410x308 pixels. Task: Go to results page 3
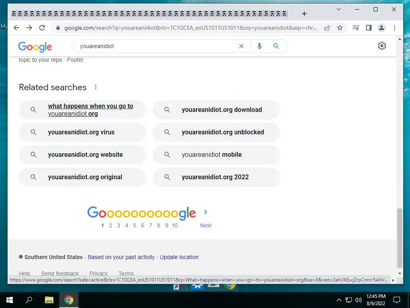(119, 225)
